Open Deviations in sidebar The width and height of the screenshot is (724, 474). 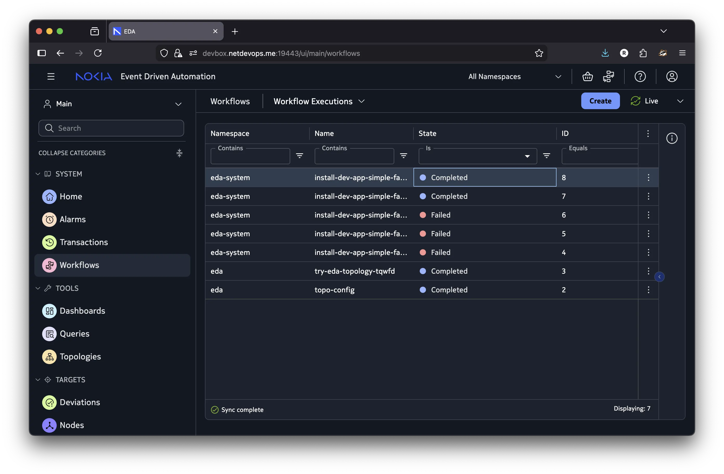tap(112, 402)
